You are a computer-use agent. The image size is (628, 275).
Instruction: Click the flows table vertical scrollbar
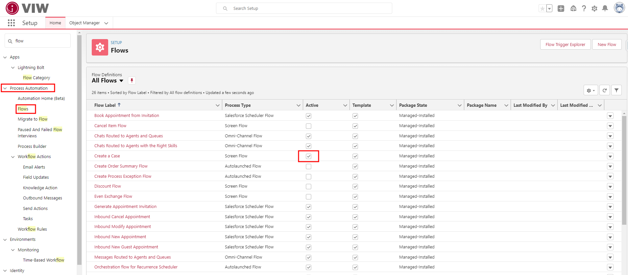click(624, 170)
